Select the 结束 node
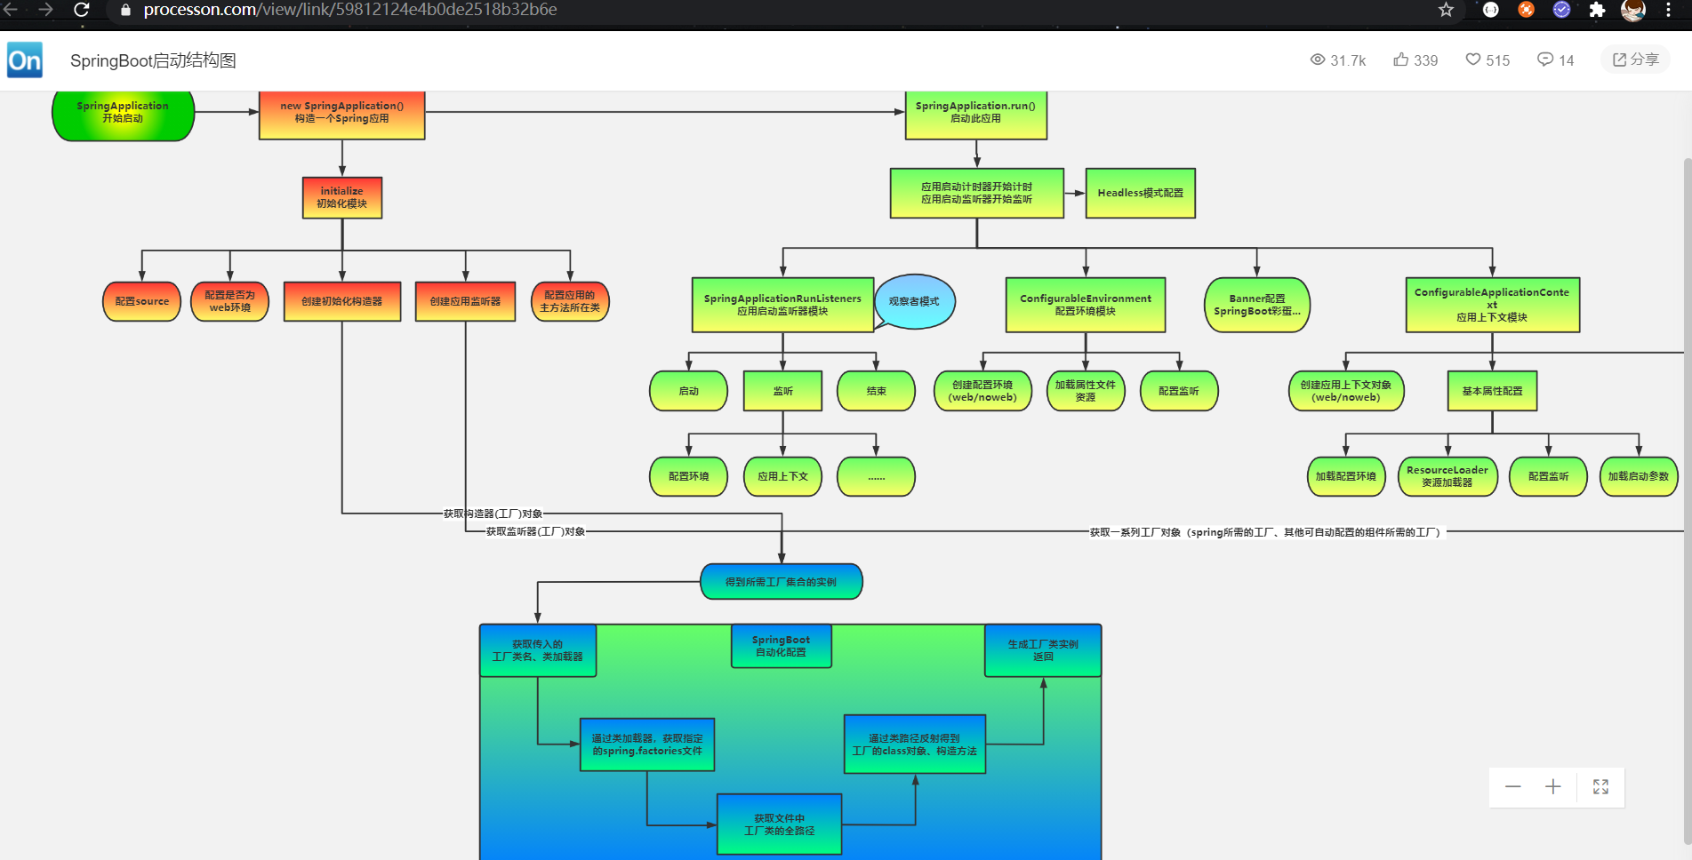 pyautogui.click(x=876, y=391)
